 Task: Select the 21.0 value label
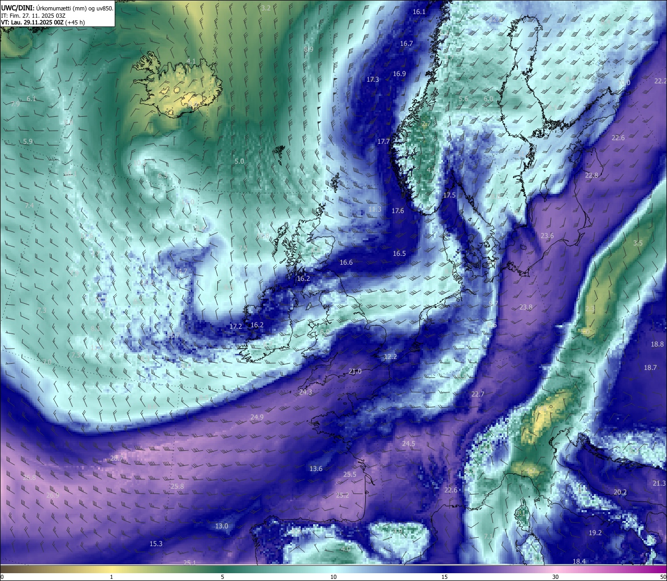tap(355, 372)
